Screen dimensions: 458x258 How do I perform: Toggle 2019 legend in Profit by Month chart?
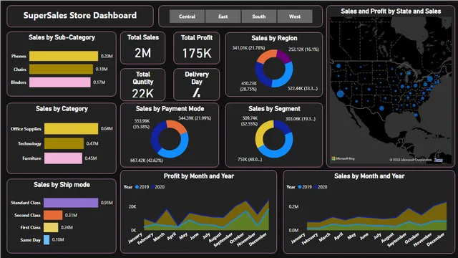pyautogui.click(x=142, y=187)
